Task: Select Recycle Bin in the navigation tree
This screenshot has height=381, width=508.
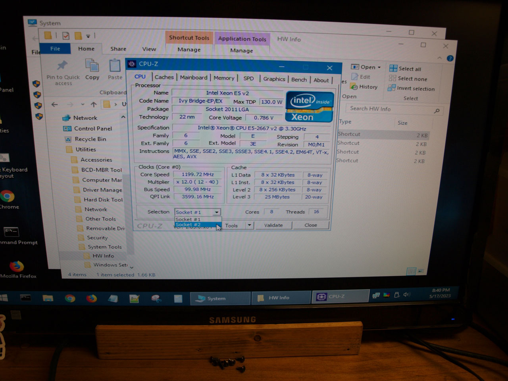Action: point(86,139)
